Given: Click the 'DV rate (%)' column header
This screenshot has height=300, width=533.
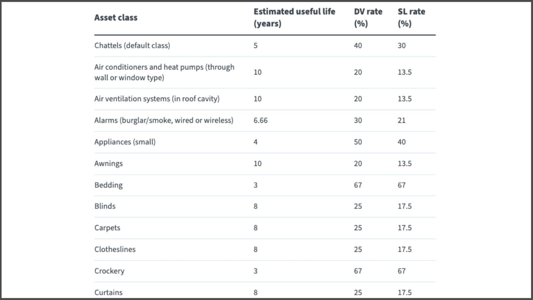Looking at the screenshot, I should (x=368, y=18).
